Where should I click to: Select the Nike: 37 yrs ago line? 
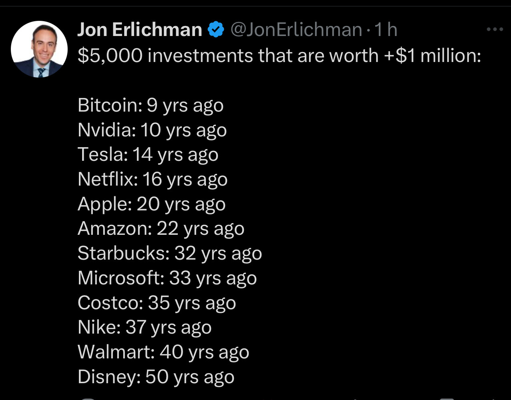click(145, 328)
